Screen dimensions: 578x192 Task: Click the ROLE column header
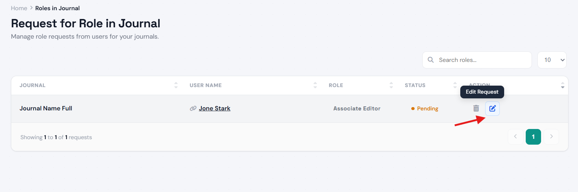tap(336, 85)
